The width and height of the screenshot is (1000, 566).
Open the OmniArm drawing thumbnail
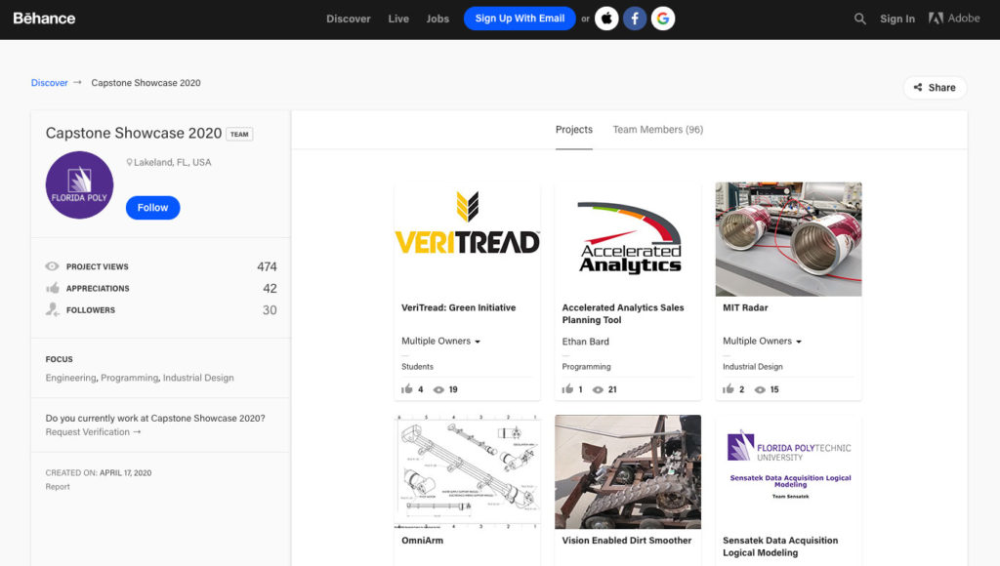pos(468,471)
